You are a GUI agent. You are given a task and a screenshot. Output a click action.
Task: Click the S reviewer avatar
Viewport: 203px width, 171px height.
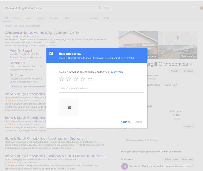pyautogui.click(x=125, y=166)
